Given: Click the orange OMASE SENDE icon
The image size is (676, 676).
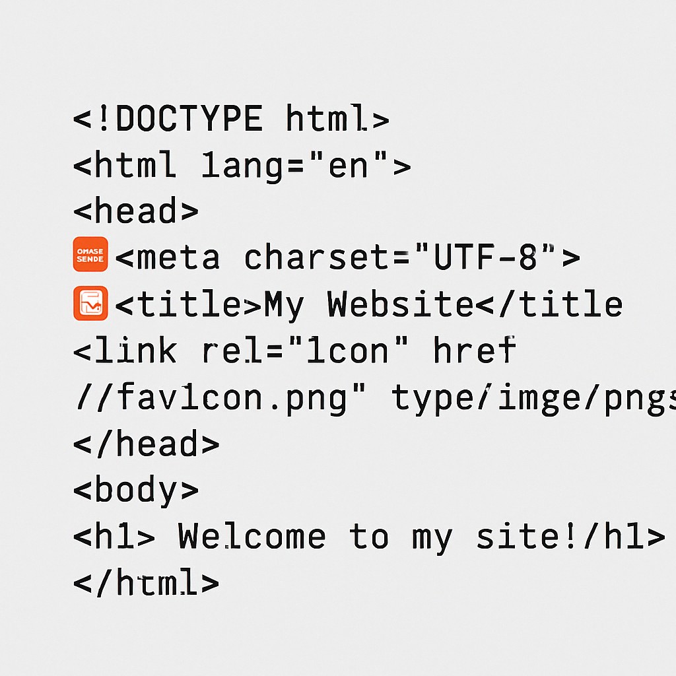Looking at the screenshot, I should coord(90,254).
